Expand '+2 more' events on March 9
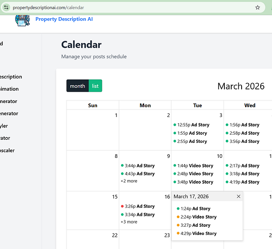This screenshot has height=249, width=272. click(x=129, y=181)
